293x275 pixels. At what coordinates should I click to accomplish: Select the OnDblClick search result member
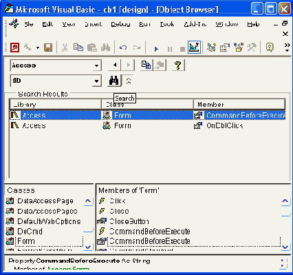coord(225,125)
